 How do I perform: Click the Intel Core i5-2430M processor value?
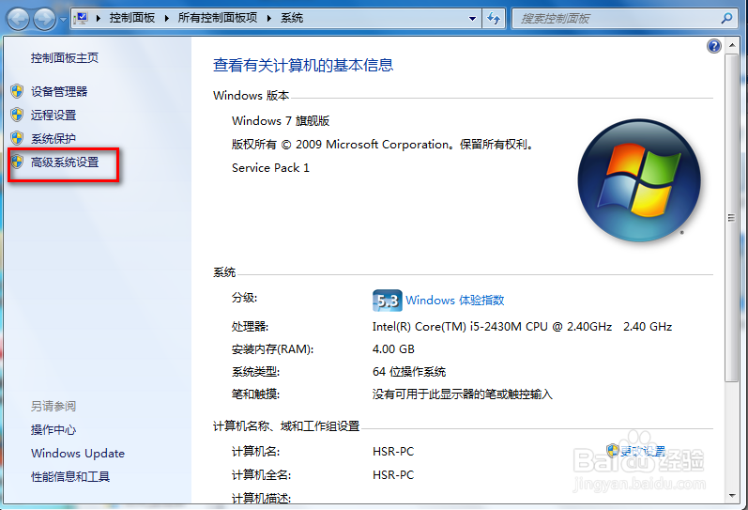(x=523, y=327)
